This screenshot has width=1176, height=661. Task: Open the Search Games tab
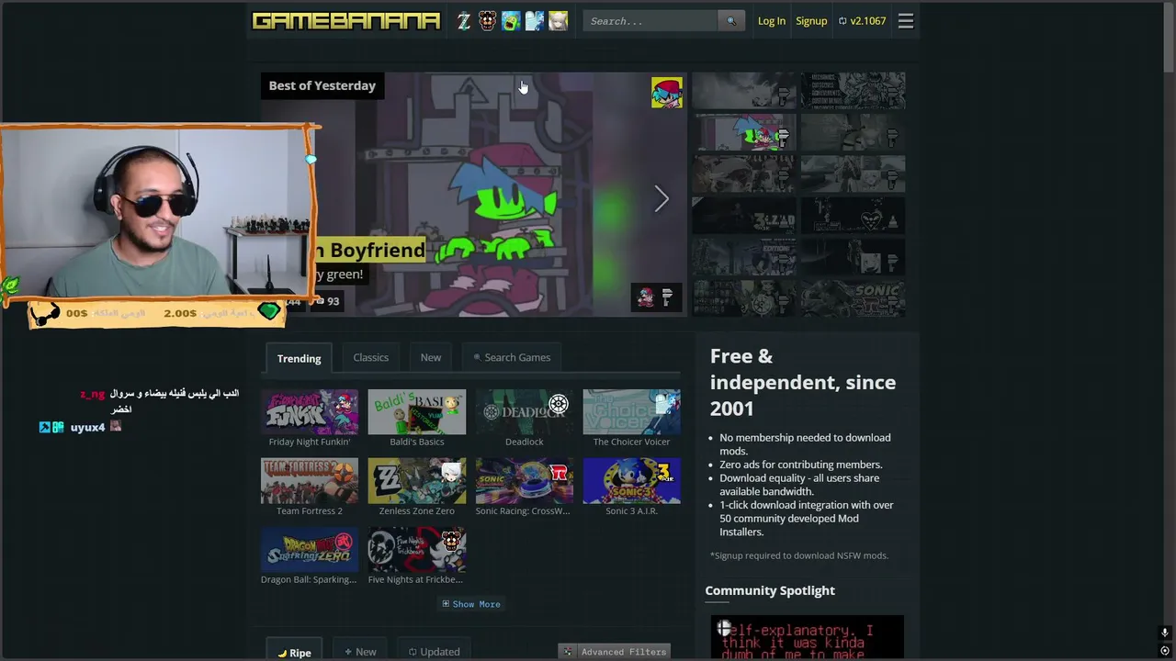(x=512, y=357)
